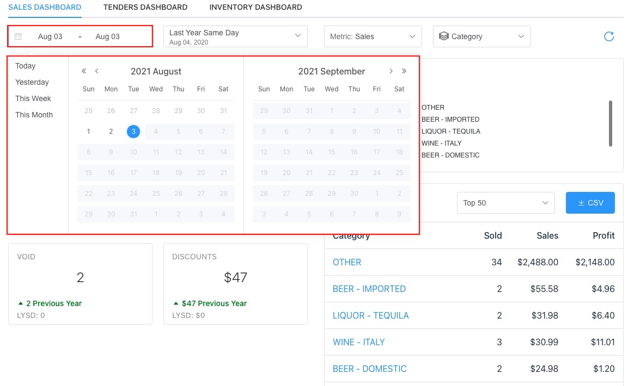
Task: Click the layers icon beside Category
Action: click(x=443, y=36)
